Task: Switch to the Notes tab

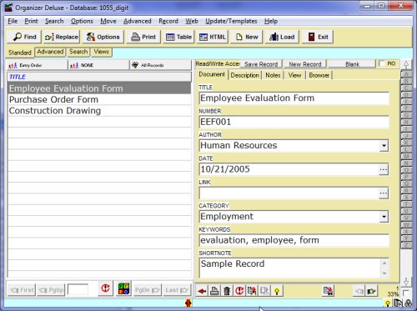Action: [273, 75]
